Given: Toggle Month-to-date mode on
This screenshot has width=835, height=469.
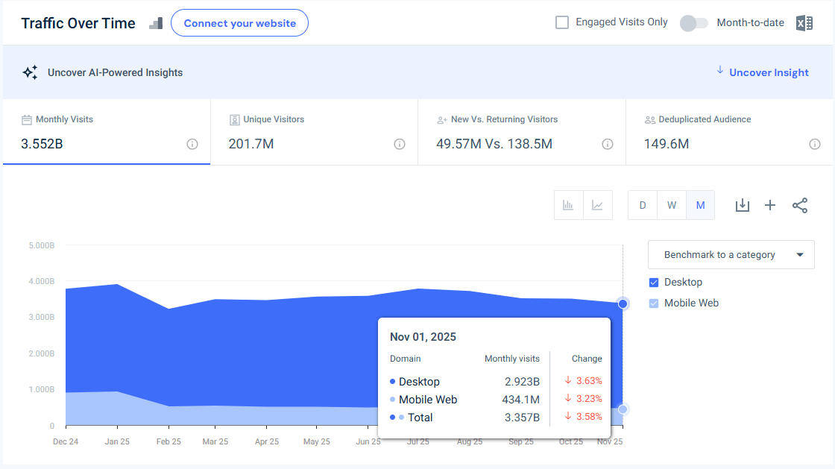Looking at the screenshot, I should (693, 23).
